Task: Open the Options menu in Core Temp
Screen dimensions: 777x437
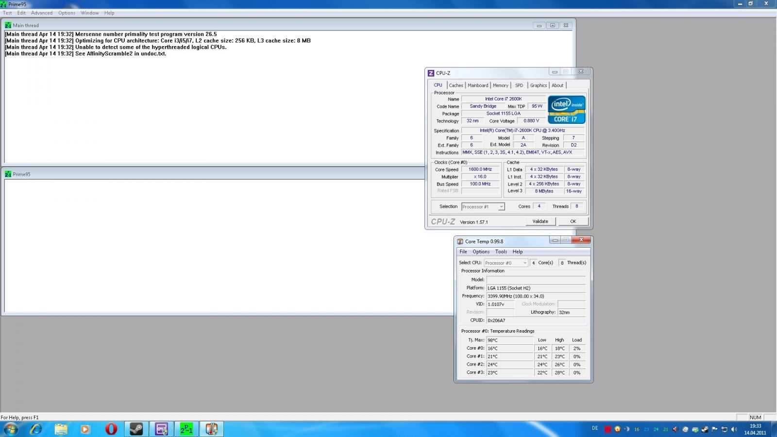Action: [x=481, y=252]
